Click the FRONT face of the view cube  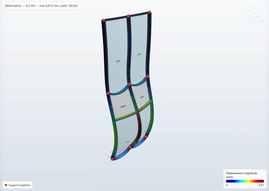(259, 16)
